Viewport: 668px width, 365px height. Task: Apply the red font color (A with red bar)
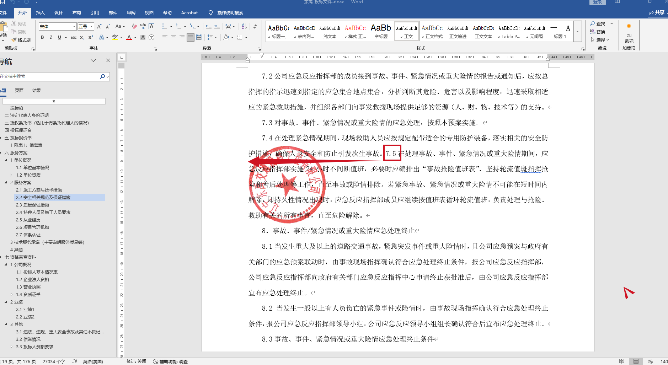click(129, 37)
